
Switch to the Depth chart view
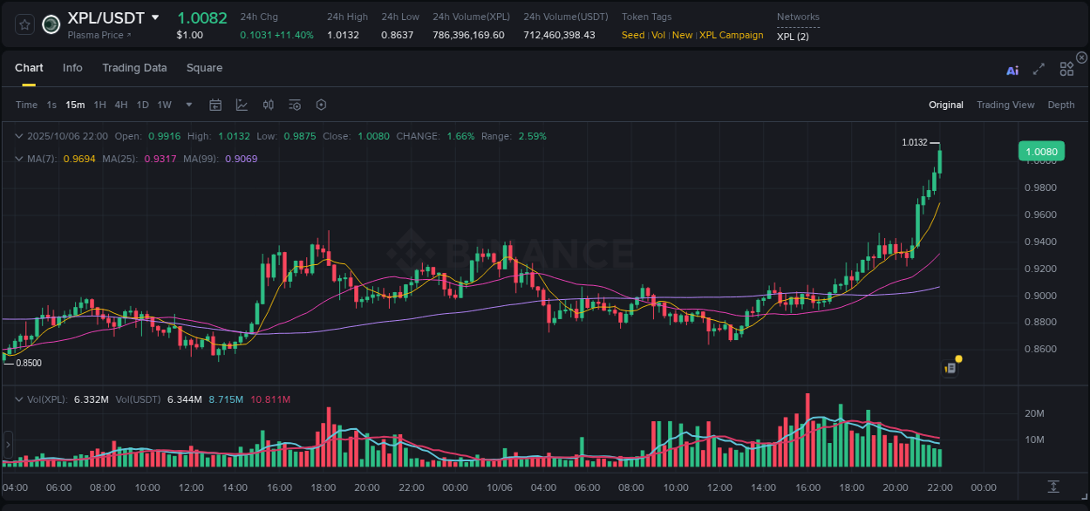pyautogui.click(x=1061, y=104)
